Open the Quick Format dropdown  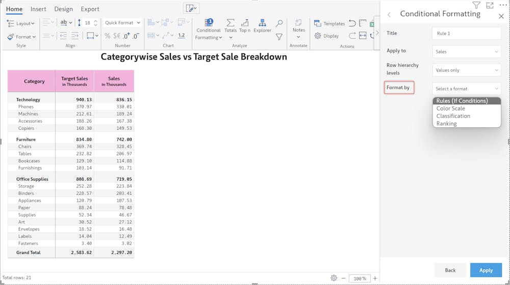(122, 23)
